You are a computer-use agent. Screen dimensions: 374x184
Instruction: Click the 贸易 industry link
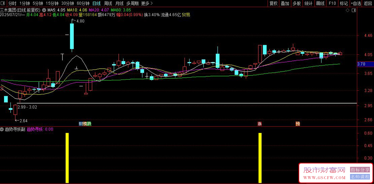tap(186, 15)
